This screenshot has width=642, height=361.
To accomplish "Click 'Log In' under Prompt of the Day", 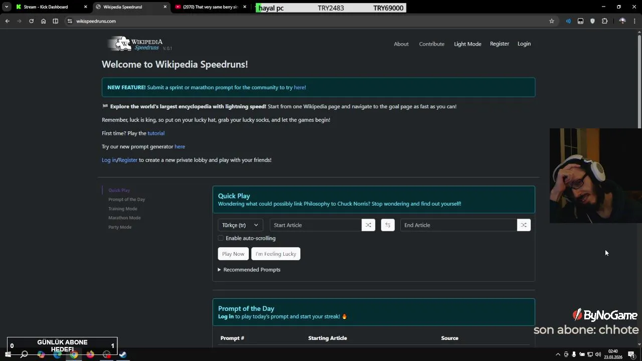I will pos(226,317).
